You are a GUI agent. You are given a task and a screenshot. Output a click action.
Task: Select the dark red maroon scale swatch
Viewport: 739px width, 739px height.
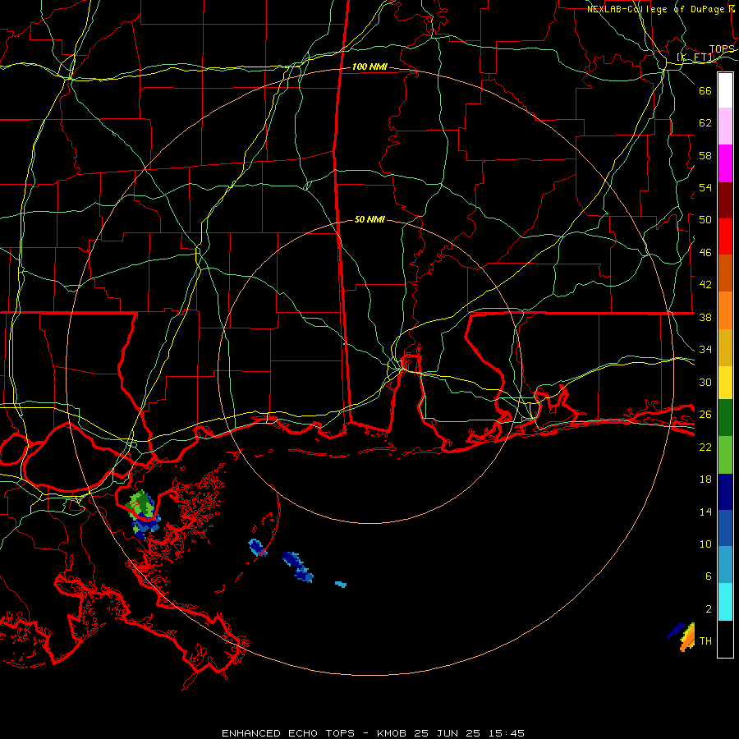point(725,200)
